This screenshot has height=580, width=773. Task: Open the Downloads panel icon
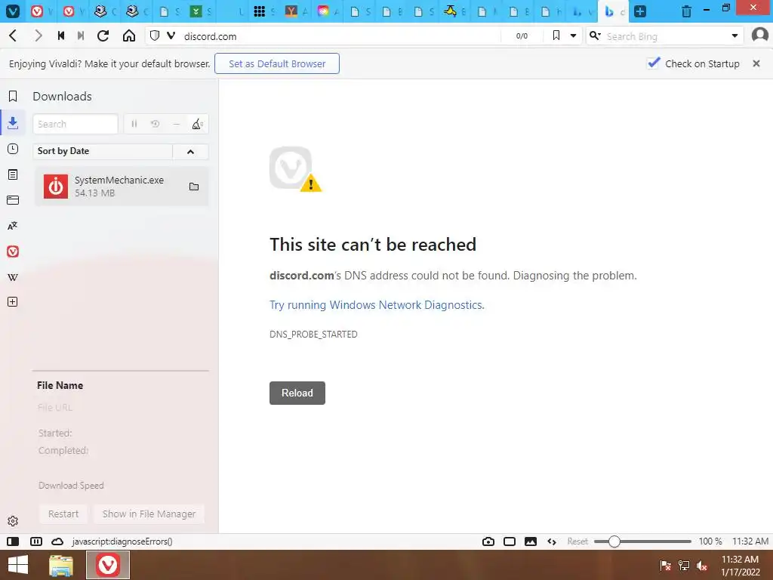[x=13, y=122]
